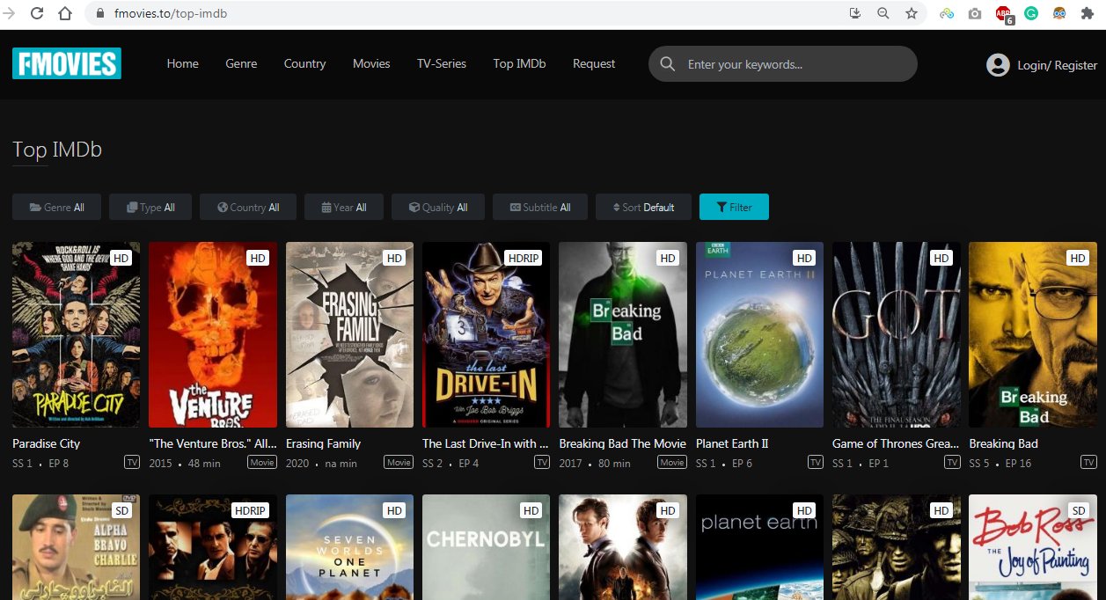
Task: Open the Extensions puzzle icon
Action: click(x=1088, y=13)
